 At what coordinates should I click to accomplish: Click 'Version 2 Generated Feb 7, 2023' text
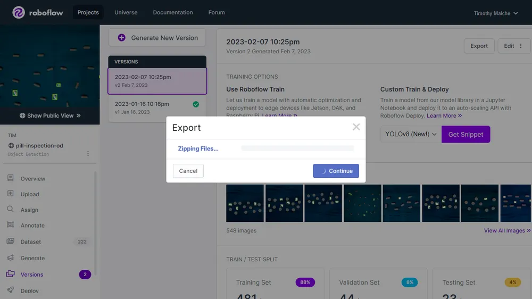click(x=268, y=51)
